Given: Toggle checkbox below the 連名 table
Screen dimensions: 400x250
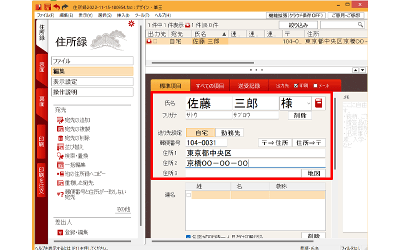Looking at the screenshot, I should click(x=188, y=236).
